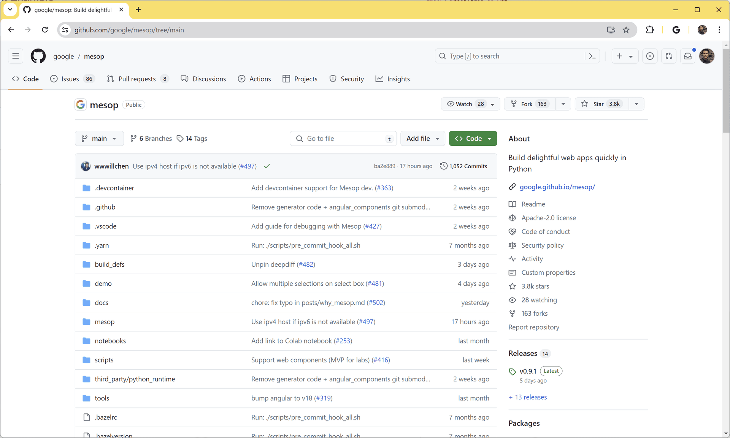Open the issues icon in top header
Screen dimensions: 730x438
pyautogui.click(x=650, y=56)
